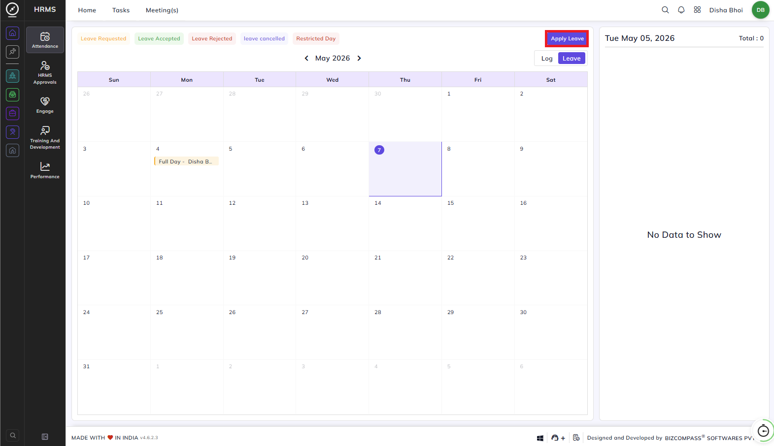Select May 31 on the calendar
774x446 pixels.
114,387
